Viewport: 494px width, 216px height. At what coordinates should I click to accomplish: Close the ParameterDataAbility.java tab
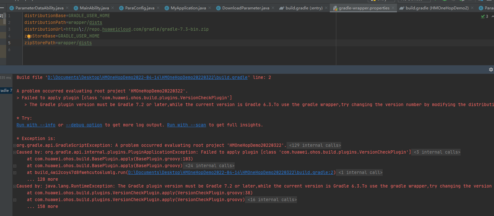(x=67, y=8)
